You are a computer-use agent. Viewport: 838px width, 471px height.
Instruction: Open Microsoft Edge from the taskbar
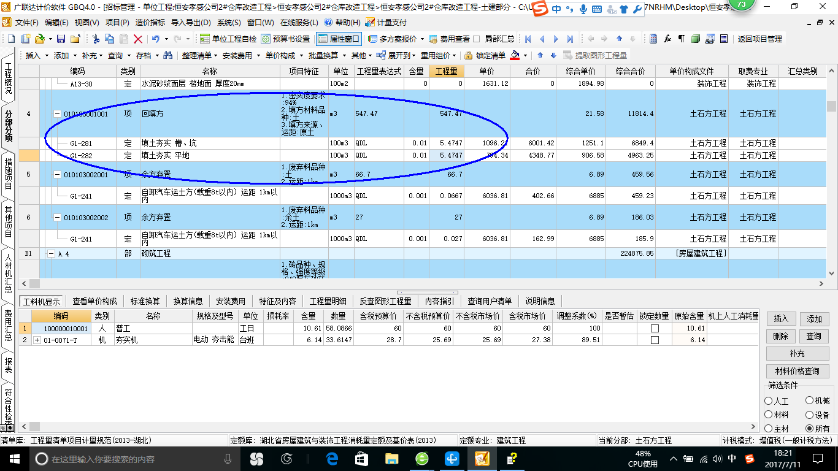tap(333, 459)
